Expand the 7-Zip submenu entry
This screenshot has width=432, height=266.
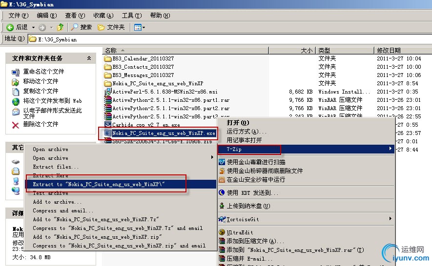pyautogui.click(x=306, y=149)
